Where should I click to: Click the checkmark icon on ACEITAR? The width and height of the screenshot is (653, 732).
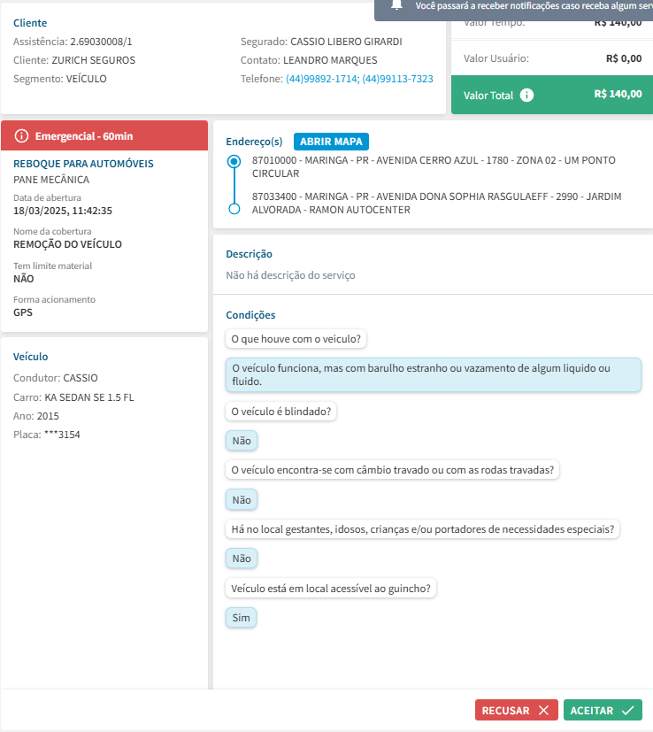pyautogui.click(x=628, y=711)
